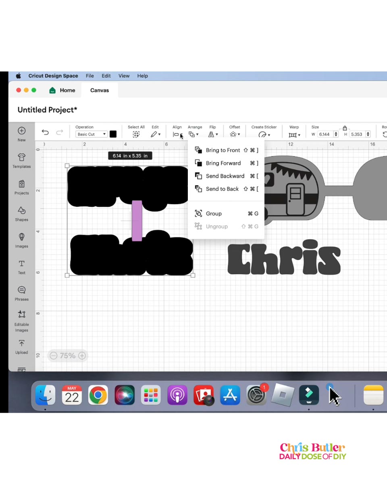Open Podcasts from the Dock

(x=177, y=395)
